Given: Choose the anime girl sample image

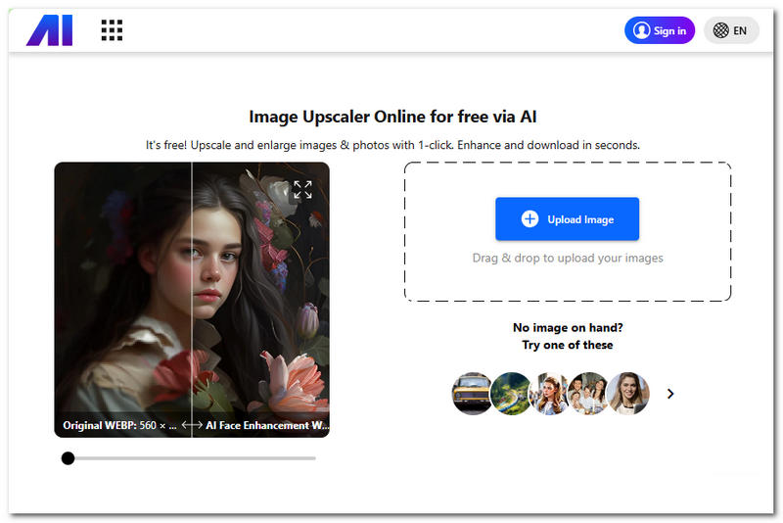Looking at the screenshot, I should click(548, 394).
